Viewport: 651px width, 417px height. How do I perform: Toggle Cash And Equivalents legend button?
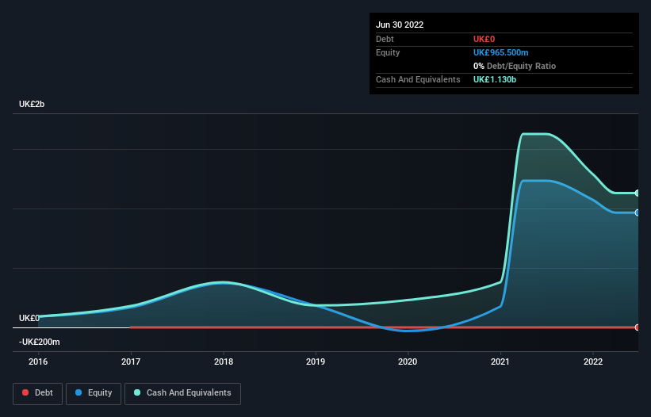[x=182, y=393]
